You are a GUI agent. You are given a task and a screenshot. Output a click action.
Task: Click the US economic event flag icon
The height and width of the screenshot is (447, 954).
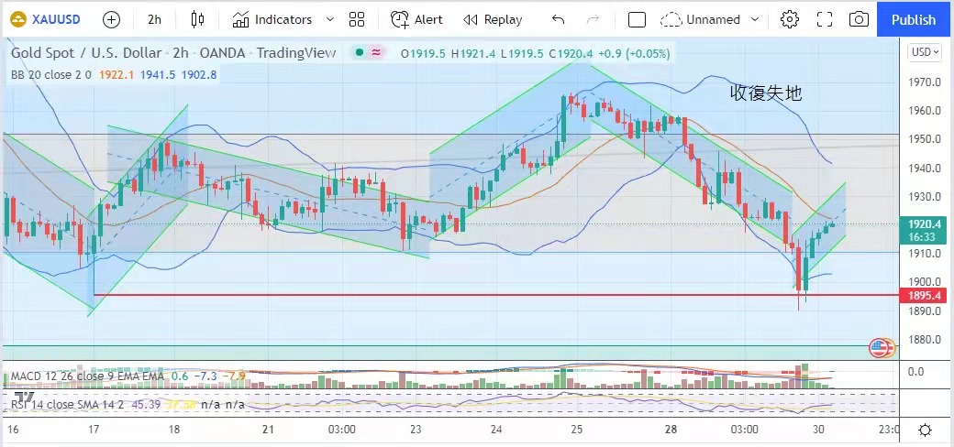click(x=881, y=347)
